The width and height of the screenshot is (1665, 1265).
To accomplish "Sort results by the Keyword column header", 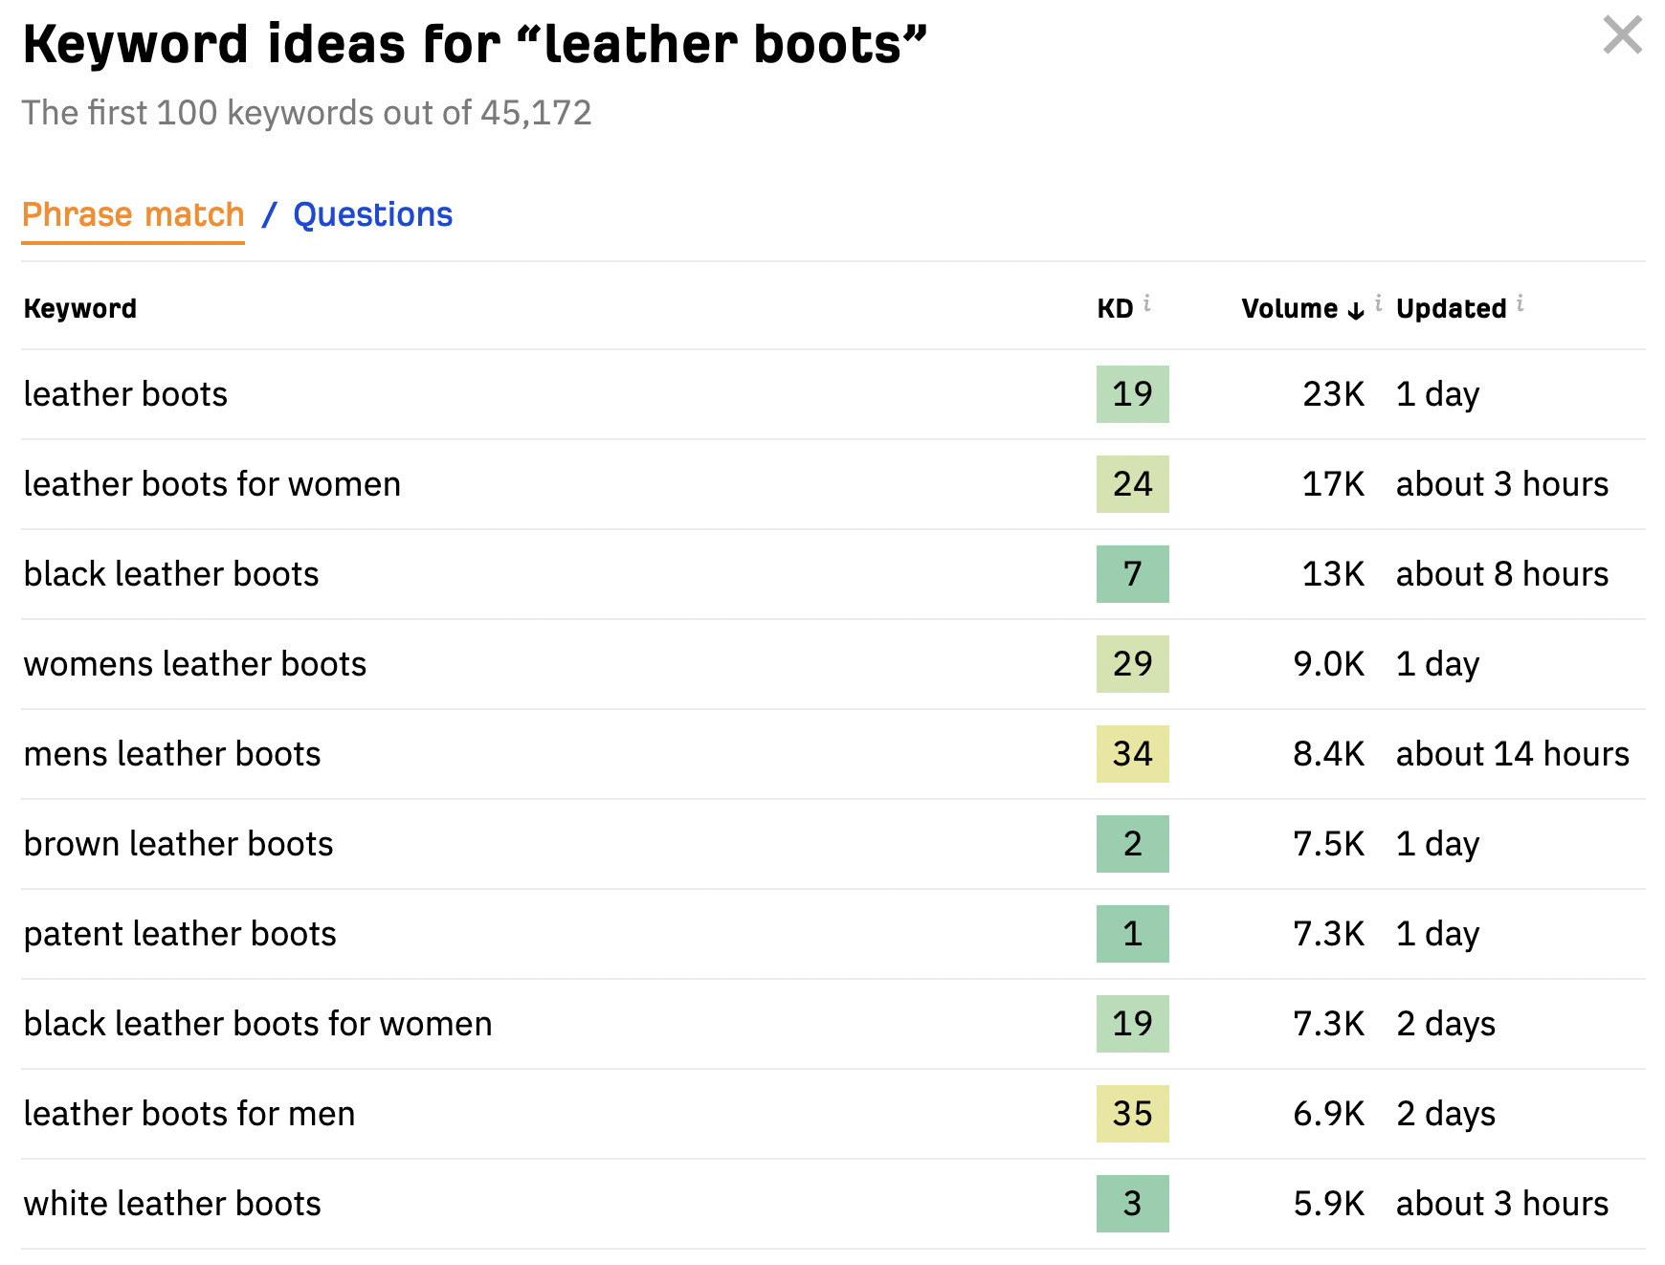I will click(80, 308).
